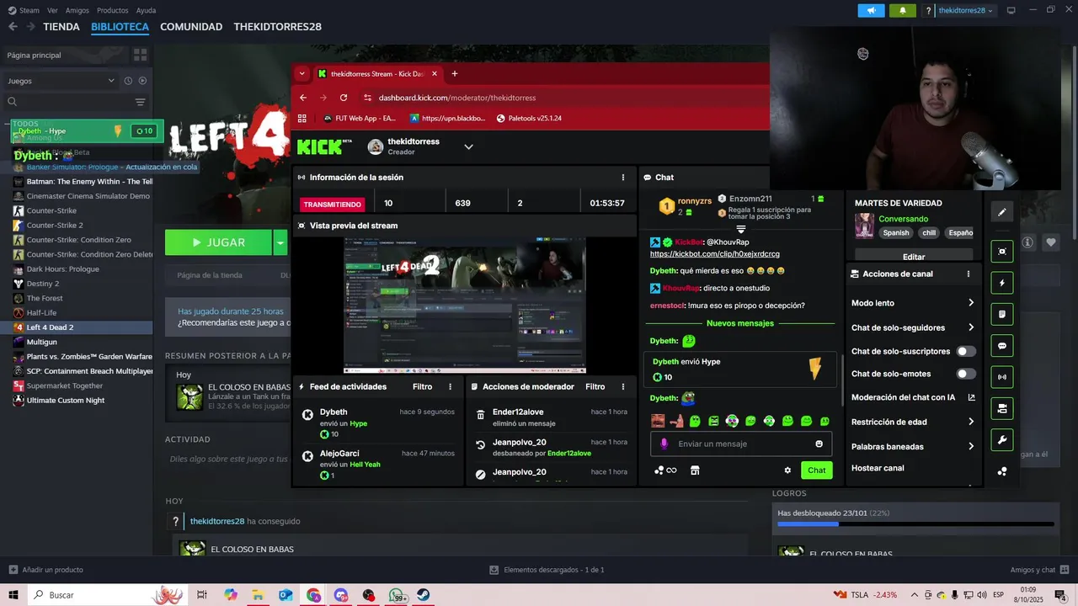This screenshot has height=606, width=1078.
Task: Click the achievements progress bar in Steam
Action: point(915,524)
